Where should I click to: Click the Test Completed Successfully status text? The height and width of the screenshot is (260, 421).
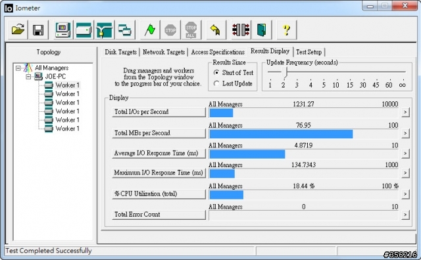(x=49, y=251)
